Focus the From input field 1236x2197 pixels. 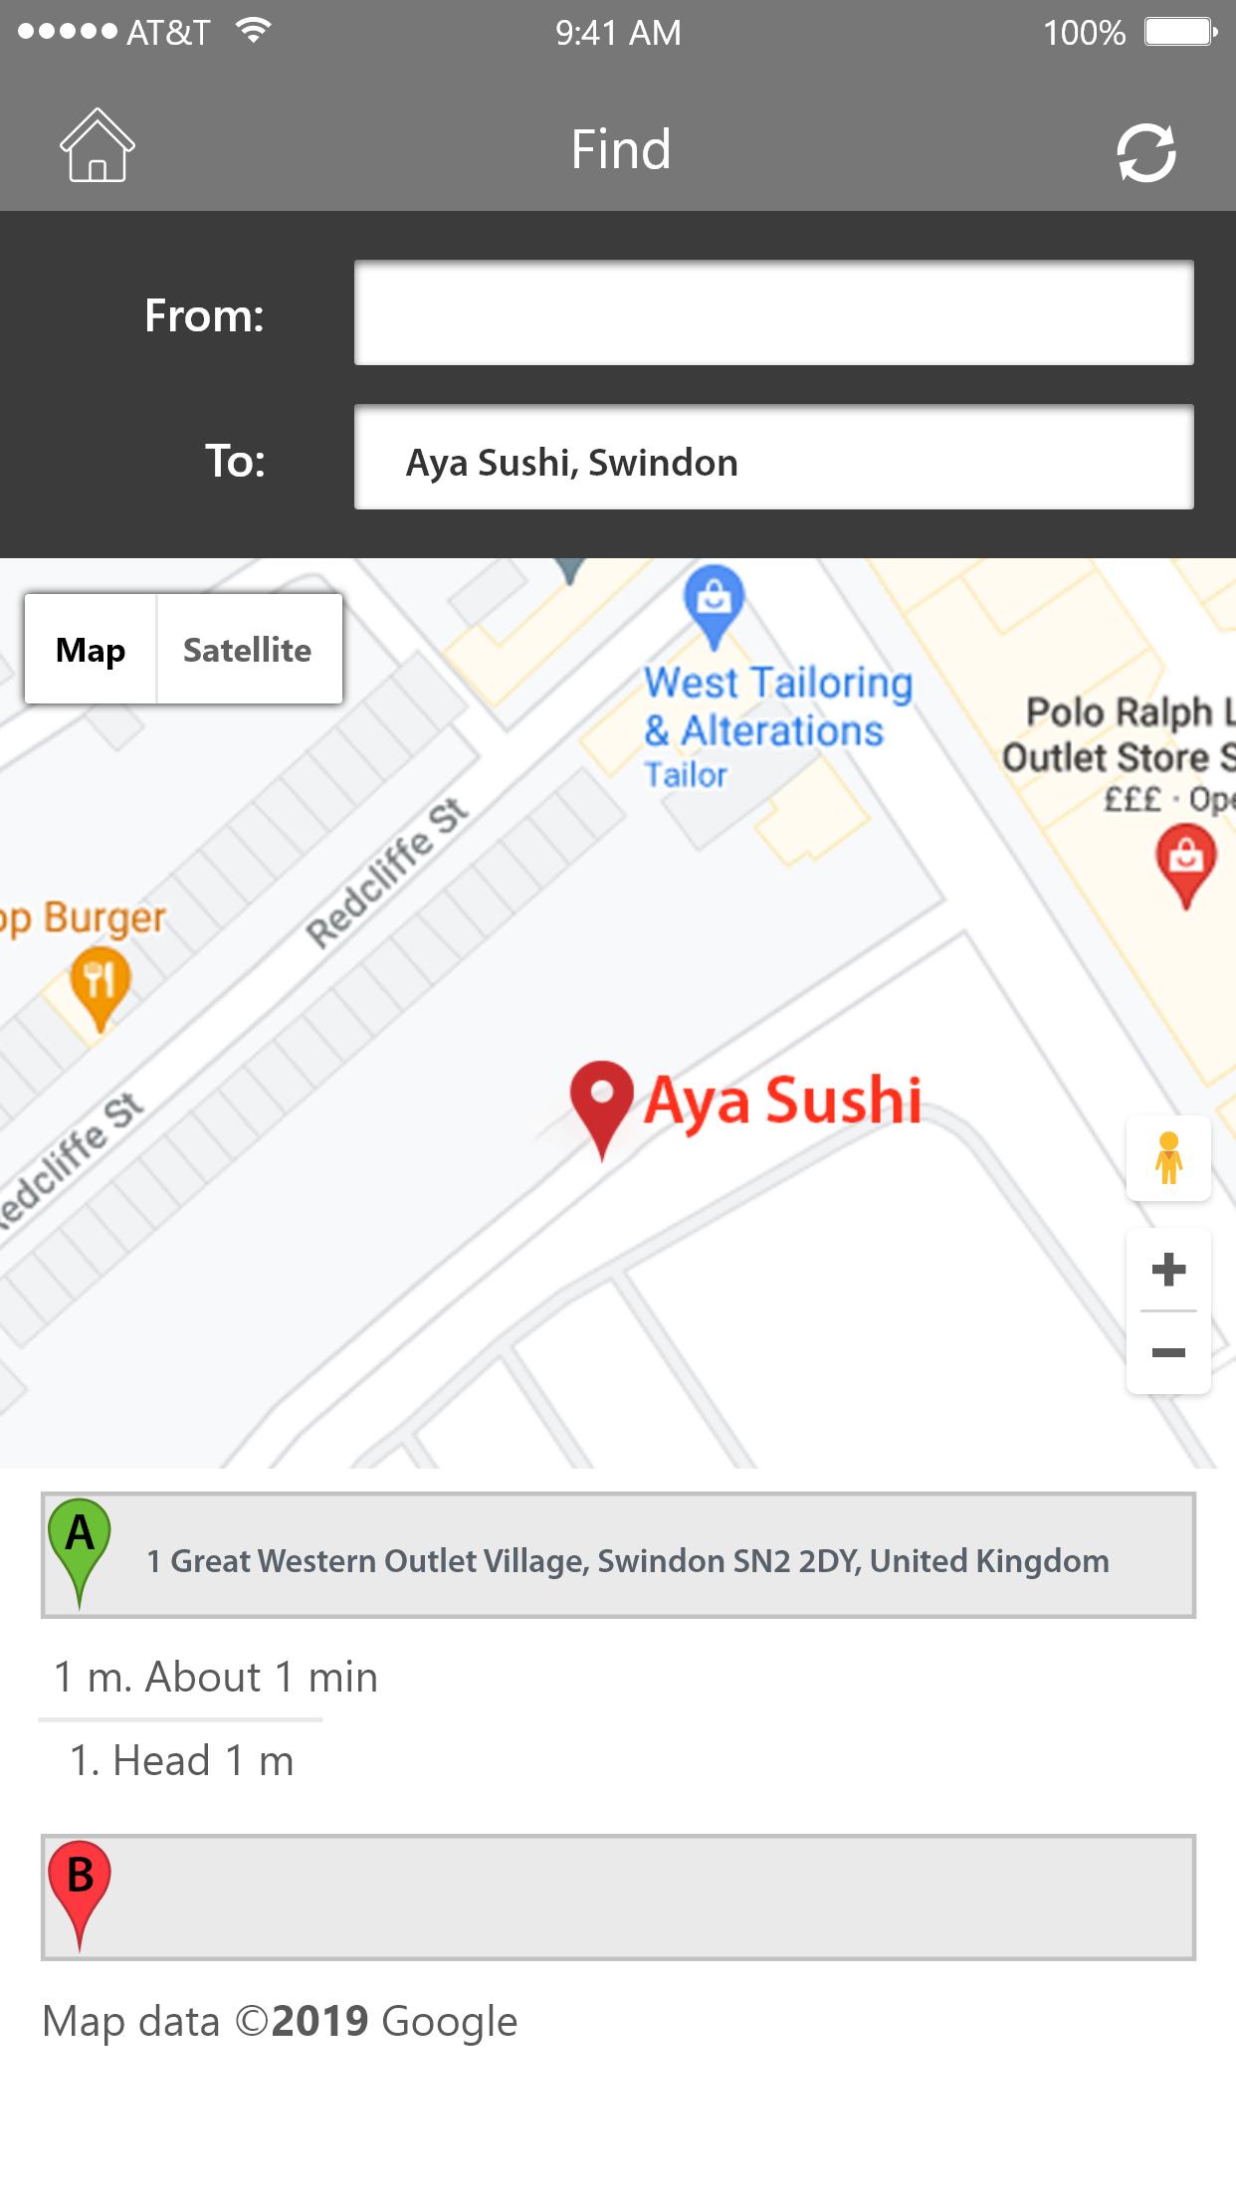click(773, 312)
